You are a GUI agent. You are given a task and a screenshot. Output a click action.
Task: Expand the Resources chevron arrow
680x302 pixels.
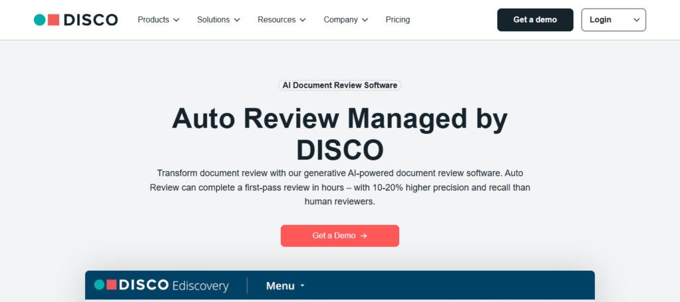point(303,20)
